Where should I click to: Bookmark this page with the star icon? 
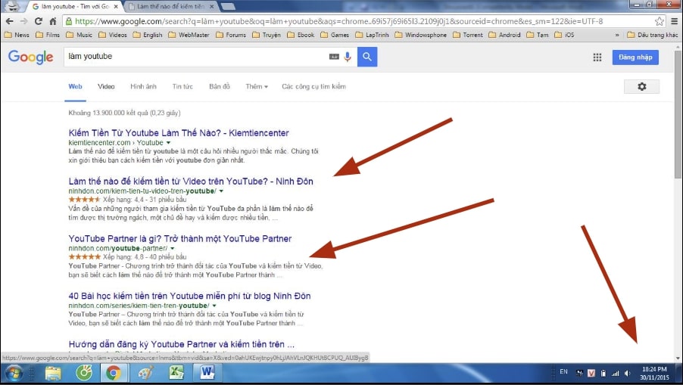(x=660, y=21)
